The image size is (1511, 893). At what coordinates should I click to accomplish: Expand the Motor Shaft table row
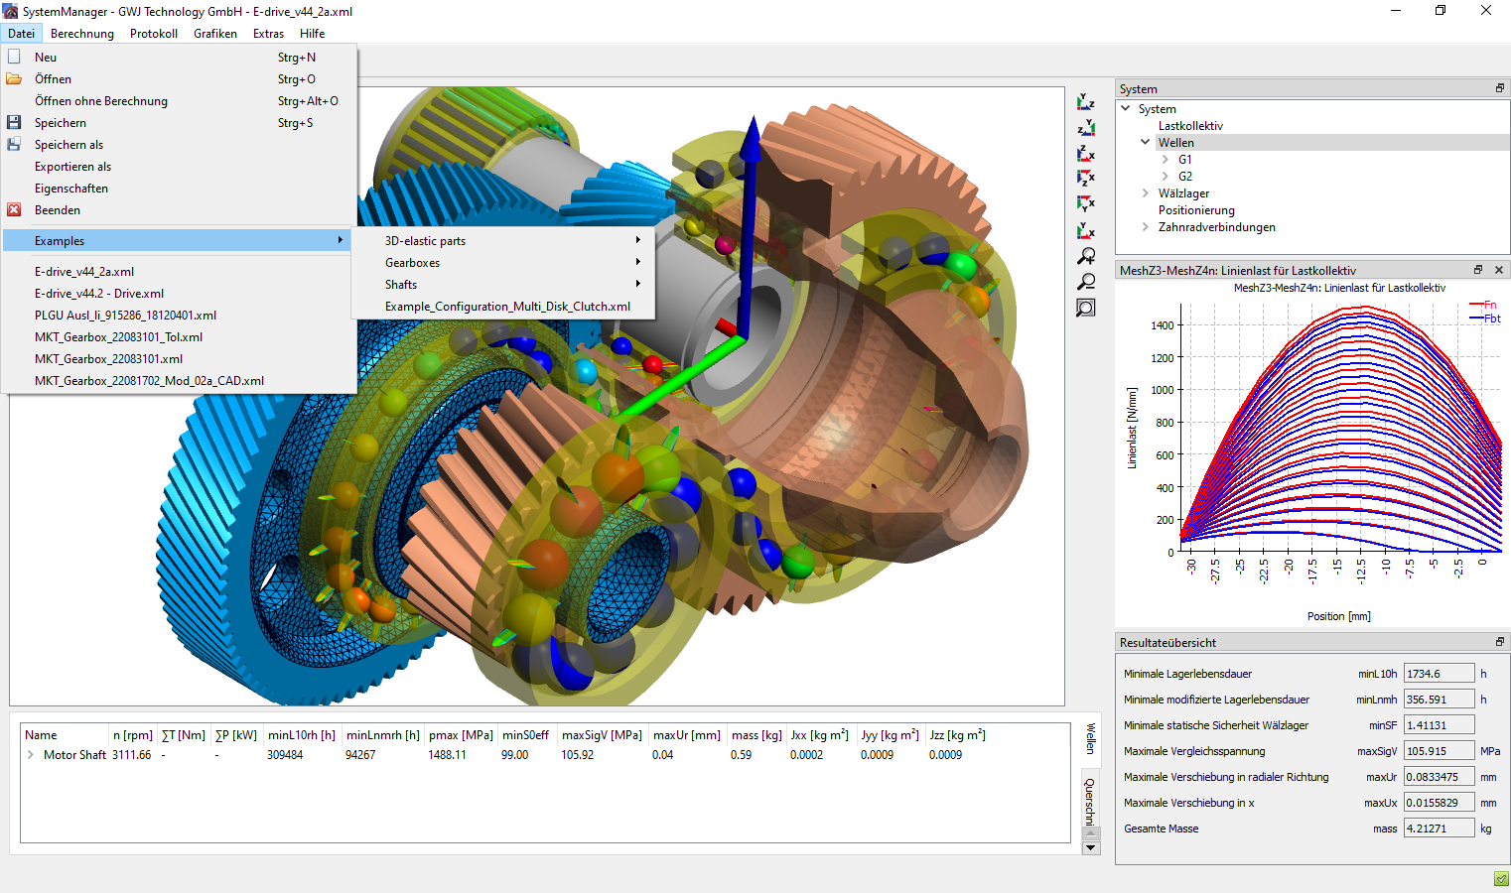[31, 755]
